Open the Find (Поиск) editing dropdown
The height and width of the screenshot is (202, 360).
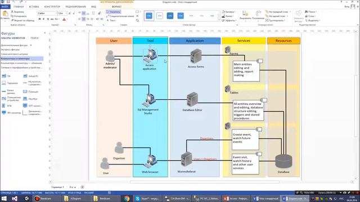(311, 12)
